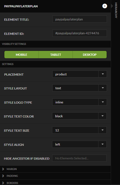
Task: Close the PAYPALPAYLATERPLAN panel
Action: click(x=105, y=6)
